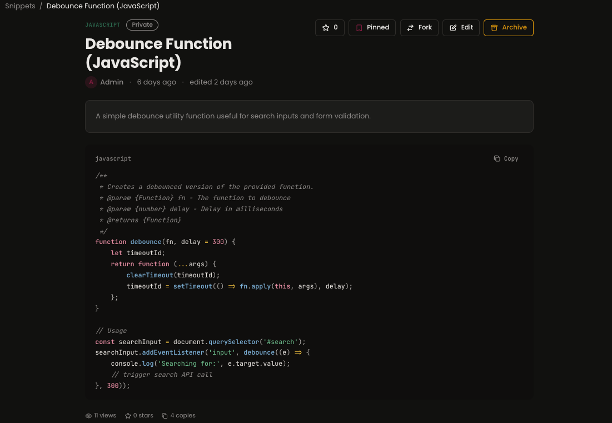Open Admin's circular avatar
Screen dimensions: 612x423
[x=91, y=82]
